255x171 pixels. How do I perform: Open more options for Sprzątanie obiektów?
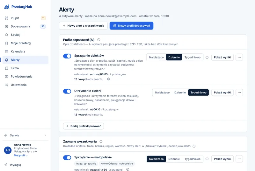click(x=239, y=57)
